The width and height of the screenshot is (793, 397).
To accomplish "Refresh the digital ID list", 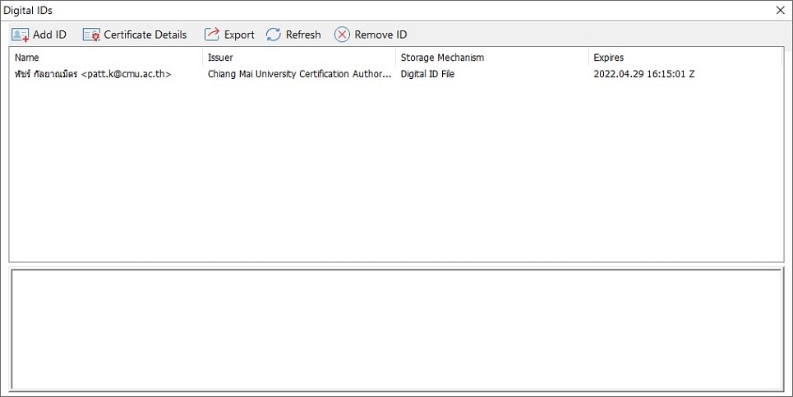I will click(293, 35).
